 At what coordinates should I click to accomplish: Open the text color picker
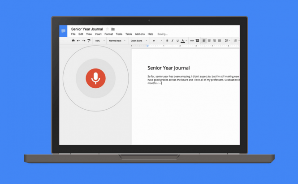(x=183, y=41)
